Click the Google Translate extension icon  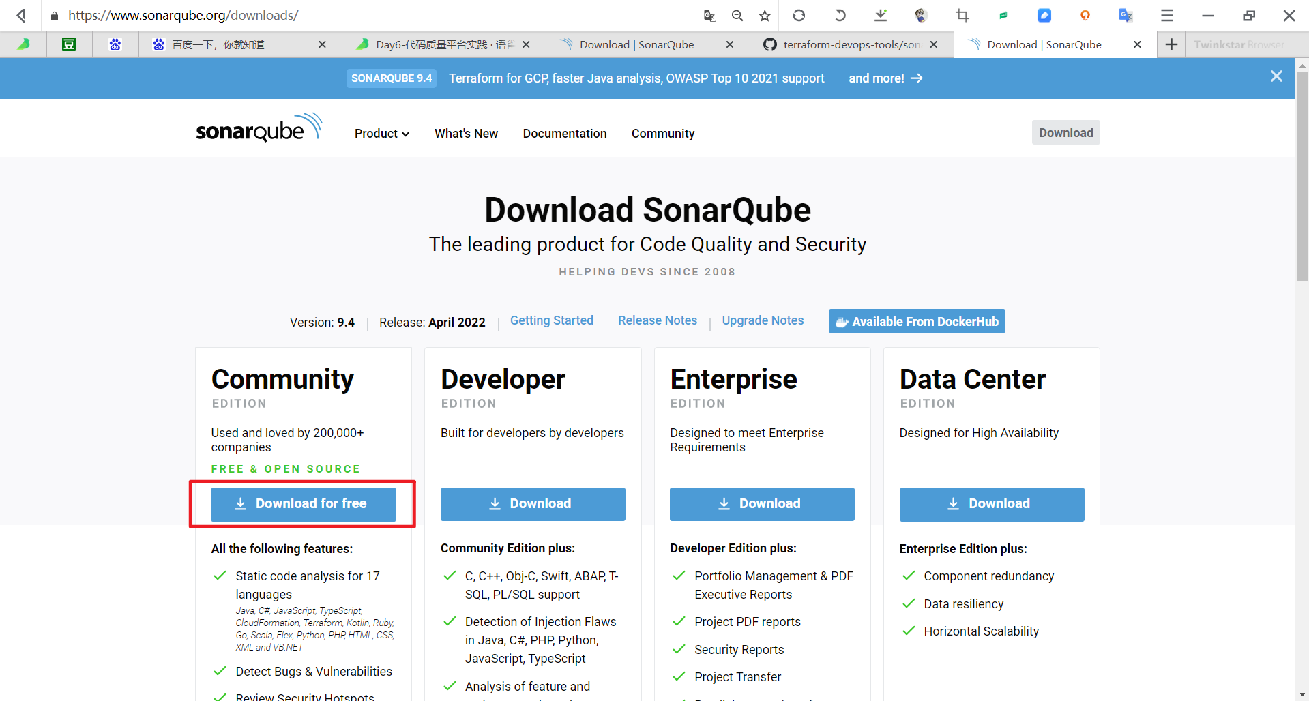[x=1126, y=15]
